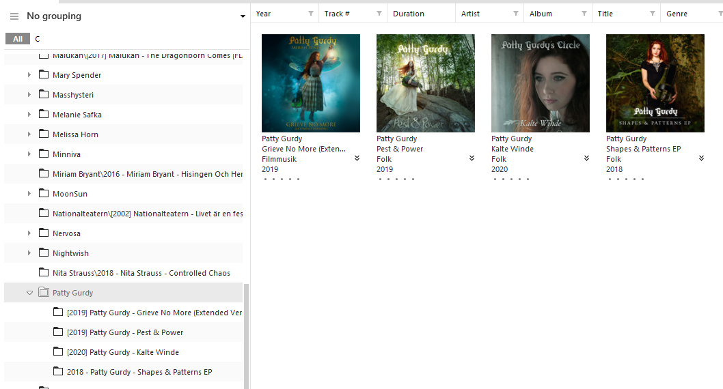Open the No grouping dropdown arrow
Viewport: 723px width, 389px height.
[243, 16]
